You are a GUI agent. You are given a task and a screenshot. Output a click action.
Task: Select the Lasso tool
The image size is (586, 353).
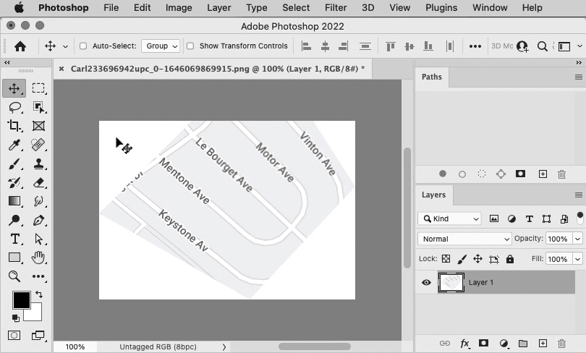[x=14, y=107]
